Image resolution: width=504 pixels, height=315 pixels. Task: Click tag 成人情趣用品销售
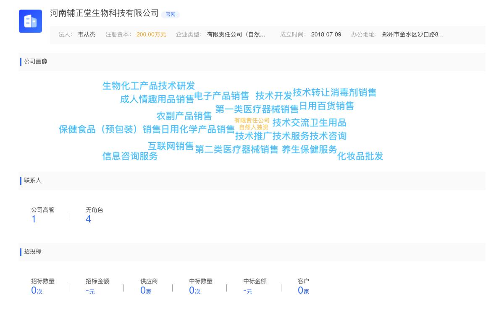pos(157,99)
